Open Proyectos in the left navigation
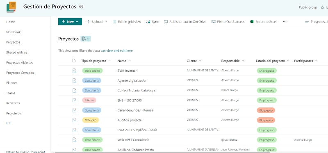Image resolution: width=328 pixels, height=153 pixels. 13,42
